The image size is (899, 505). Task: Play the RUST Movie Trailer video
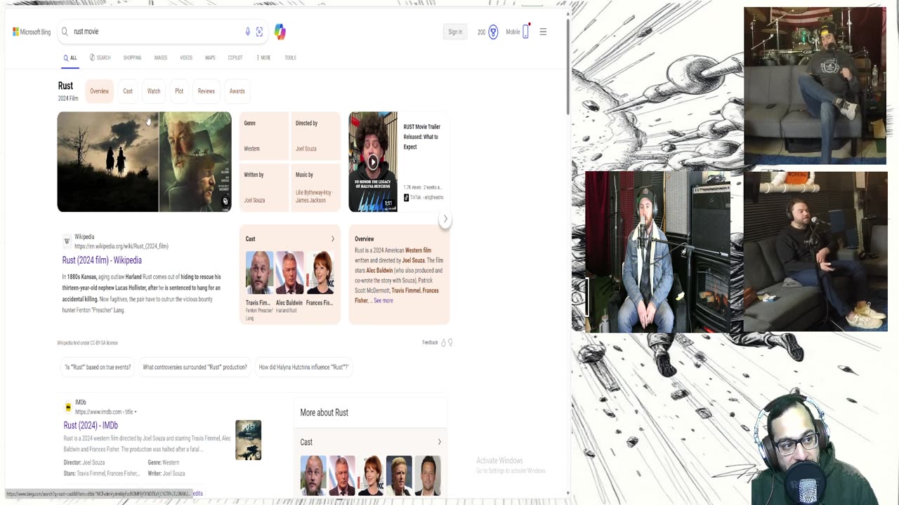(373, 162)
